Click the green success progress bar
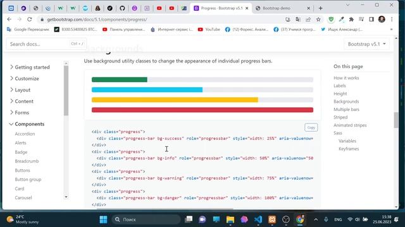 (x=120, y=80)
